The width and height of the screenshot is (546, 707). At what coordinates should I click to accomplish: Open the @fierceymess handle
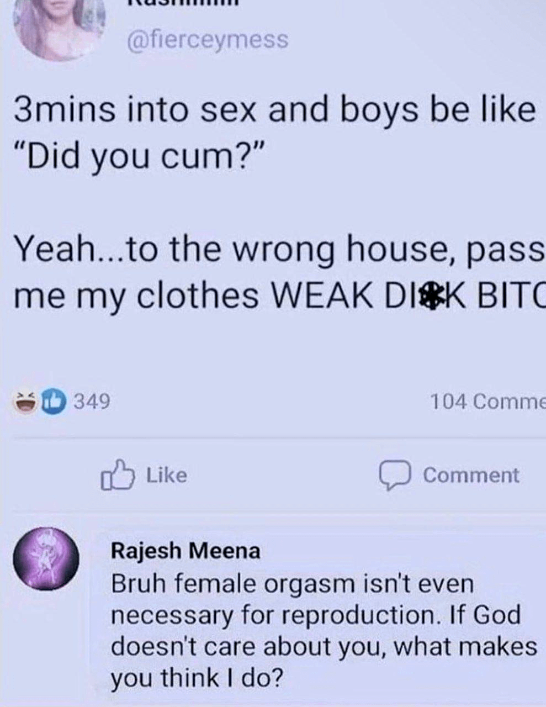208,40
